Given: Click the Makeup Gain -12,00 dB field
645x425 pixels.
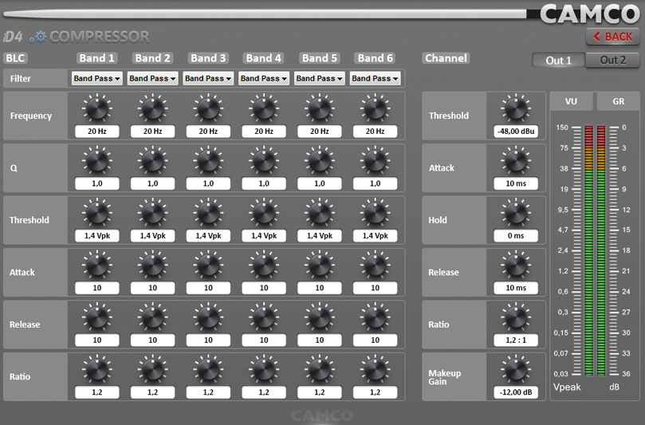Looking at the screenshot, I should [516, 392].
